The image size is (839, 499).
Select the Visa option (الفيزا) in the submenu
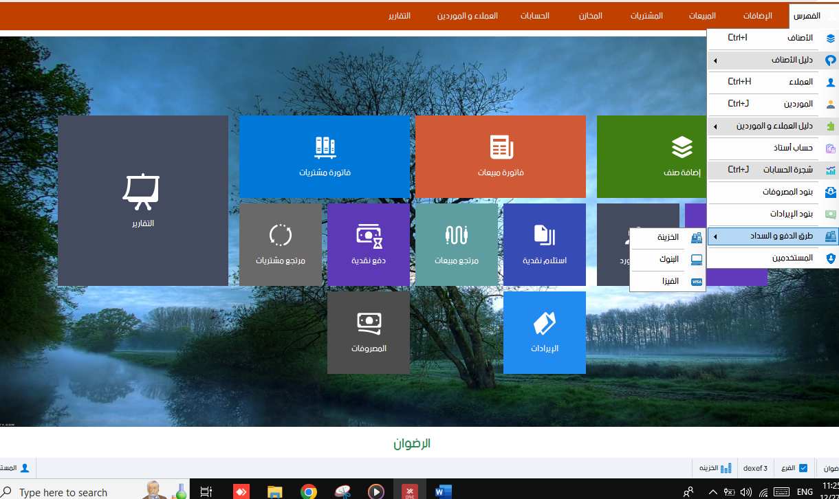667,281
